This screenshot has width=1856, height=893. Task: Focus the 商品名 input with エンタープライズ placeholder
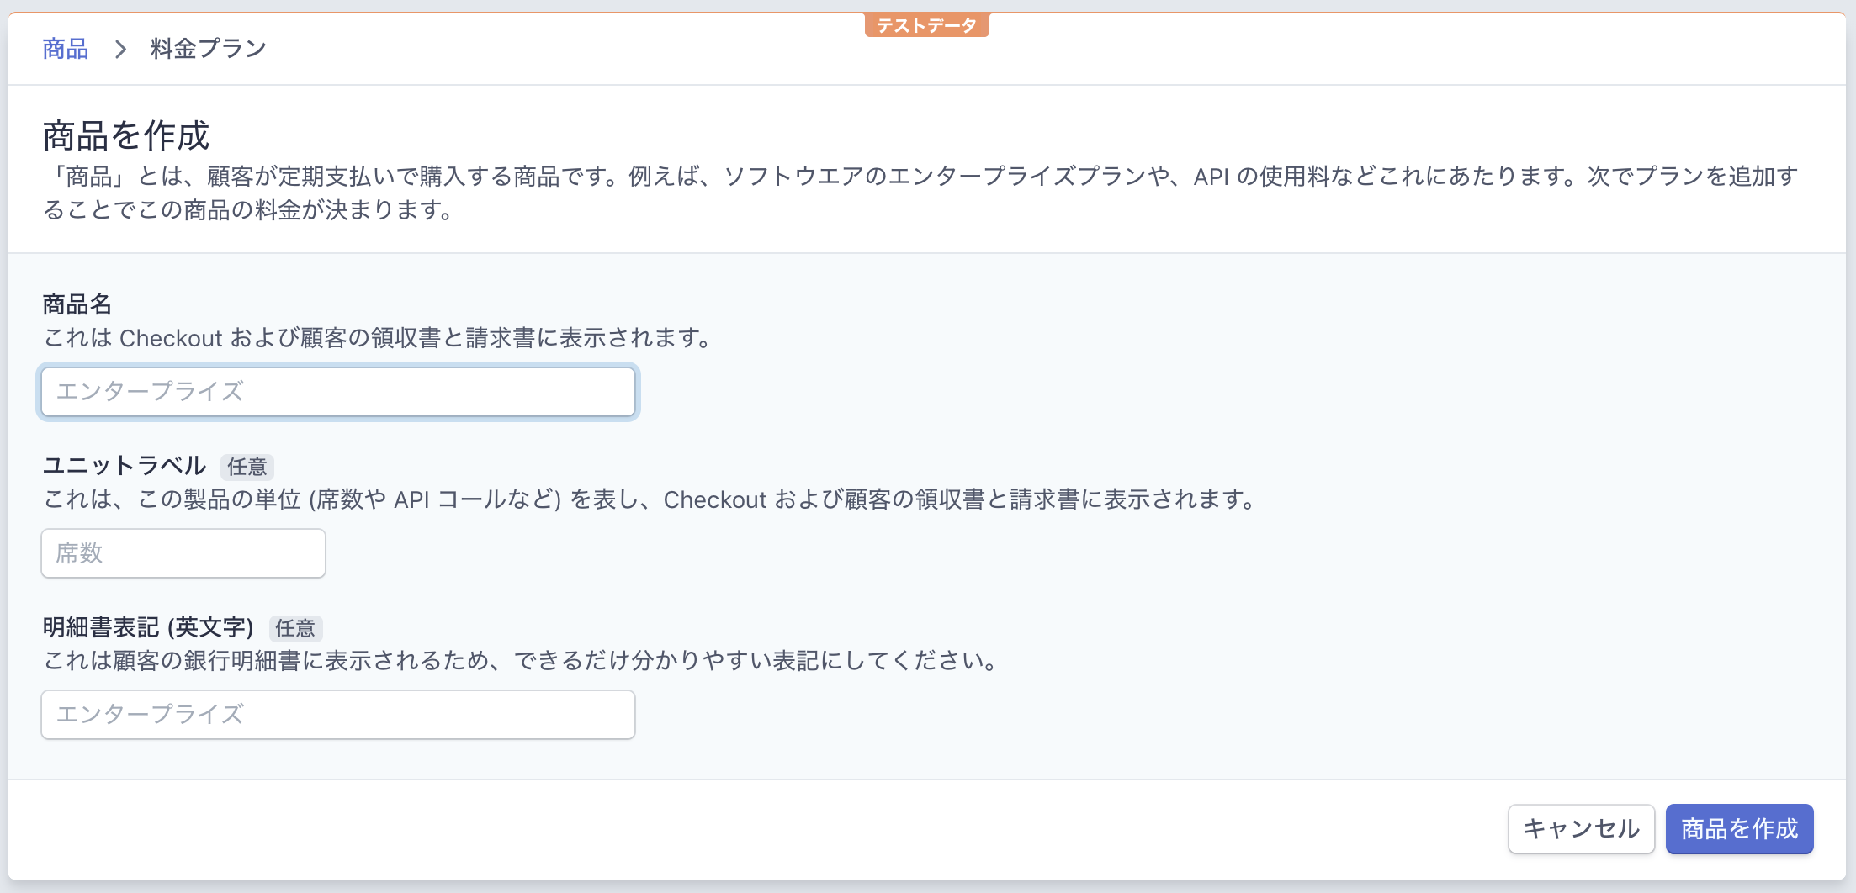[337, 391]
